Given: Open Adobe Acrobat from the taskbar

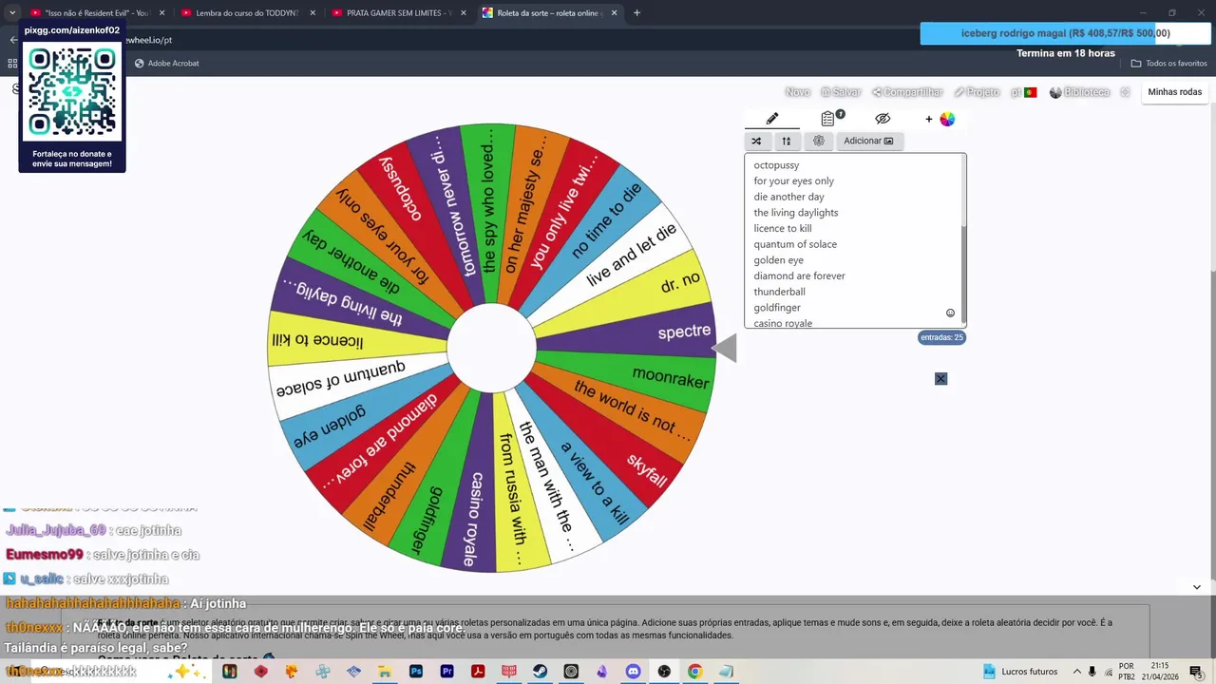Looking at the screenshot, I should pyautogui.click(x=478, y=672).
